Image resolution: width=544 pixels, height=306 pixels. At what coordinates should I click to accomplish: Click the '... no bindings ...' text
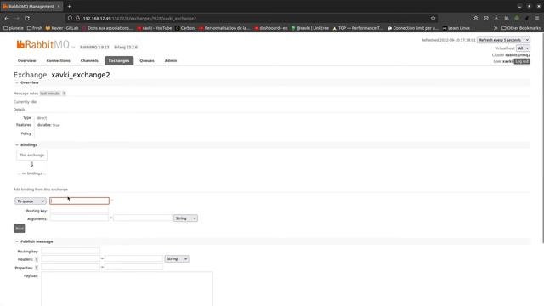click(31, 173)
